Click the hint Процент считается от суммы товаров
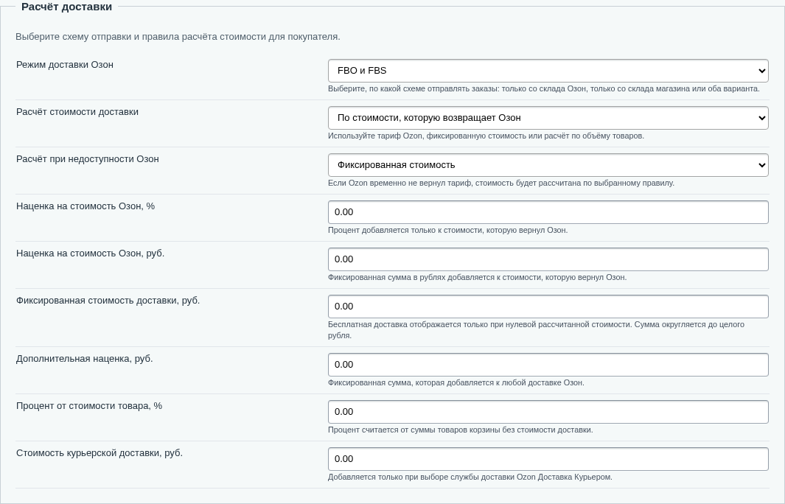Viewport: 785px width, 504px height. click(x=461, y=430)
